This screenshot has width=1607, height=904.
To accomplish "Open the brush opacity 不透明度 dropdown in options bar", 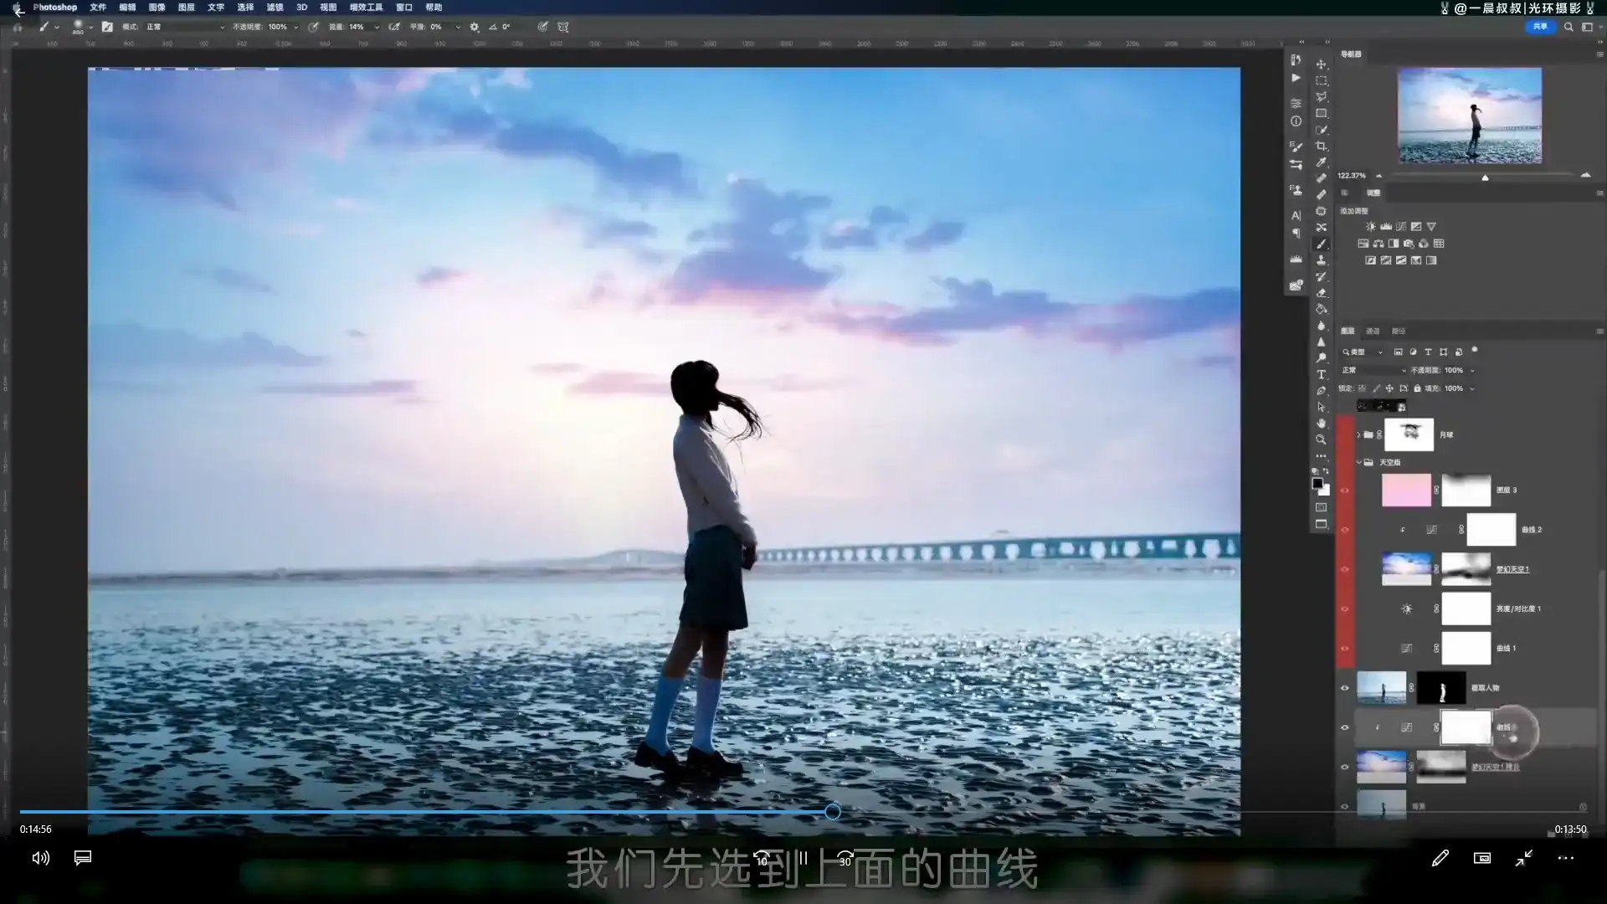I will click(x=295, y=27).
